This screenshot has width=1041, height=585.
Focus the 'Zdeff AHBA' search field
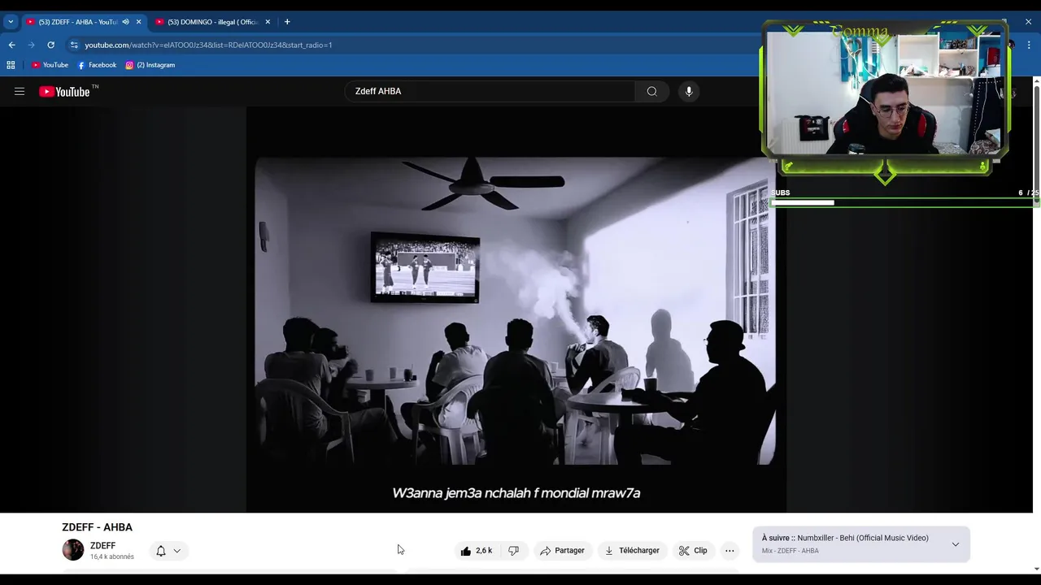tap(490, 91)
